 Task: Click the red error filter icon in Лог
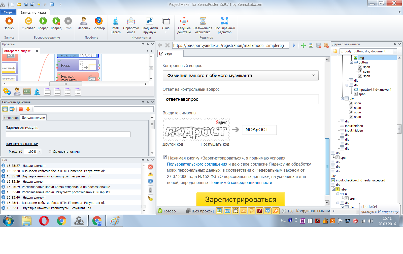tap(150, 167)
